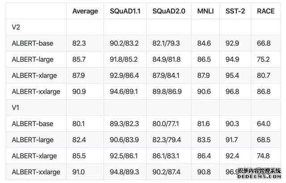Click the V1 section row label
Viewport: 286px width, 183px height.
click(16, 108)
